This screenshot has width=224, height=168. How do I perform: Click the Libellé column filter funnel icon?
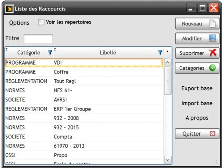pos(160,52)
